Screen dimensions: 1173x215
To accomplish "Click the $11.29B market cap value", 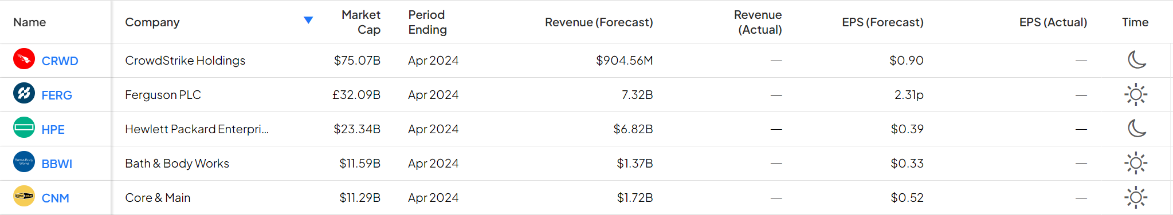I will [x=360, y=197].
